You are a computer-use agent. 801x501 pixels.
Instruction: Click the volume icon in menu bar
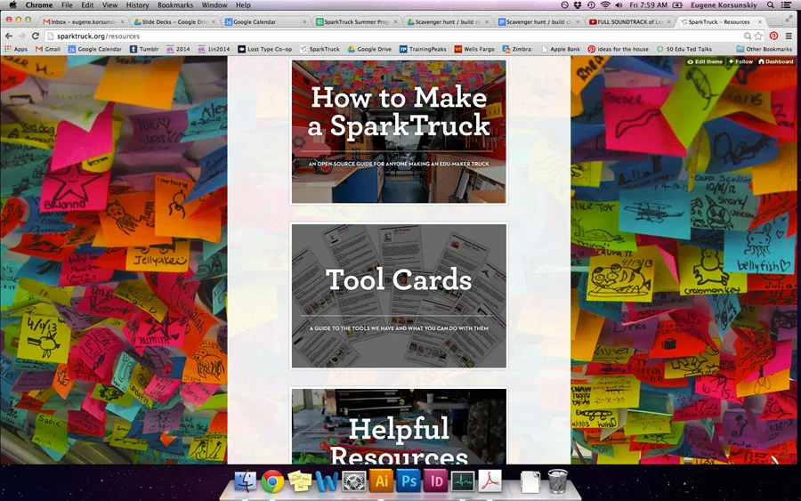pyautogui.click(x=619, y=5)
